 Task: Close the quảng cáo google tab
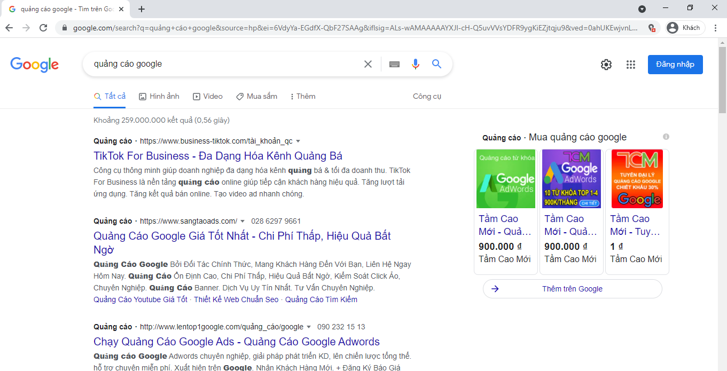(x=122, y=9)
